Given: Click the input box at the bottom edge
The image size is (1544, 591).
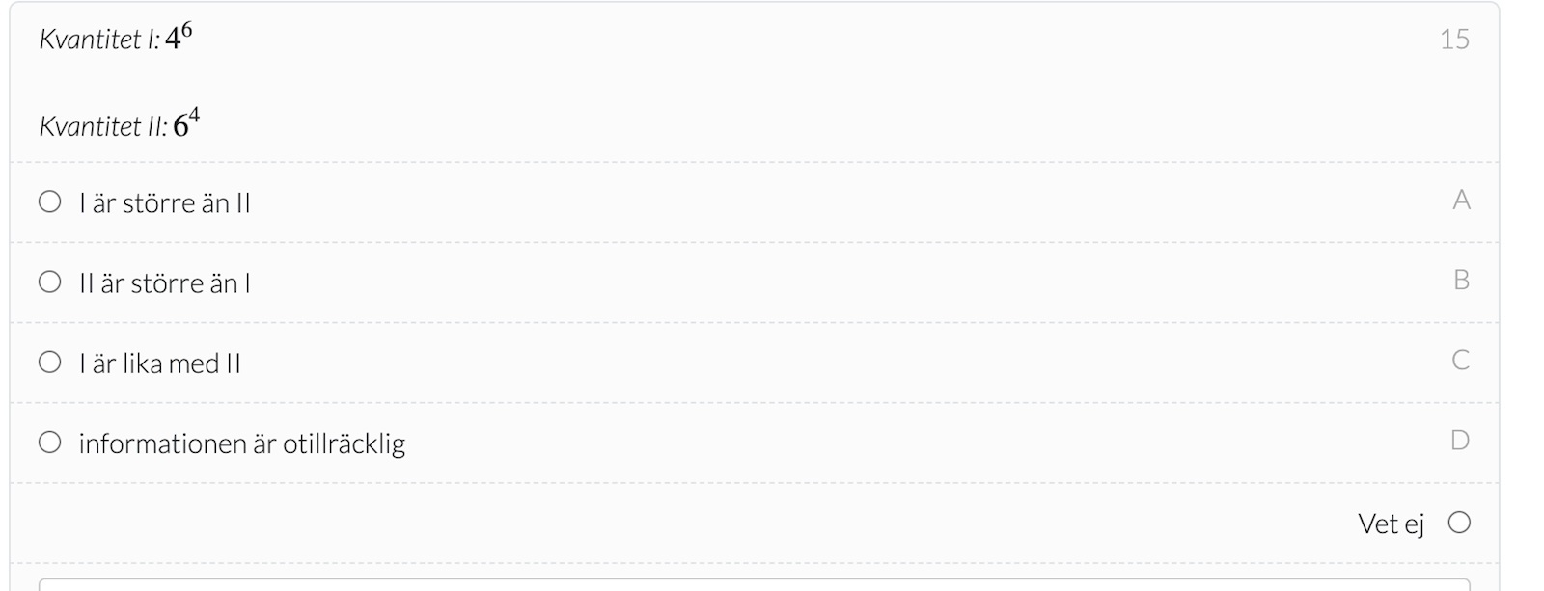Looking at the screenshot, I should [753, 584].
